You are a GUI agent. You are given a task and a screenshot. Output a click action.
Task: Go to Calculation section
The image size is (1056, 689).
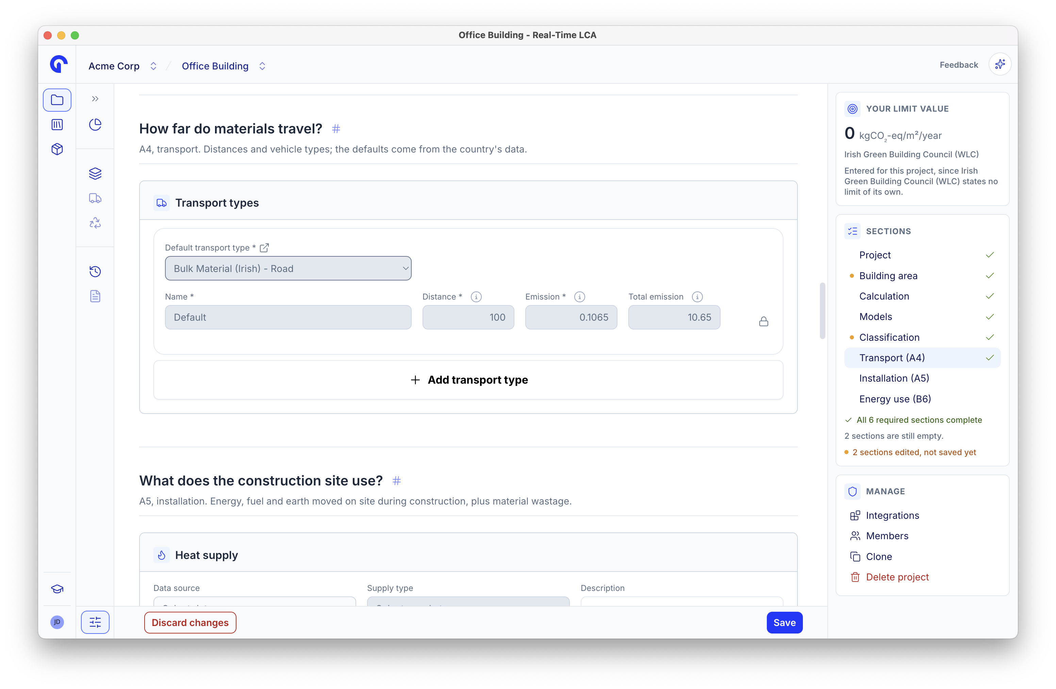point(922,296)
